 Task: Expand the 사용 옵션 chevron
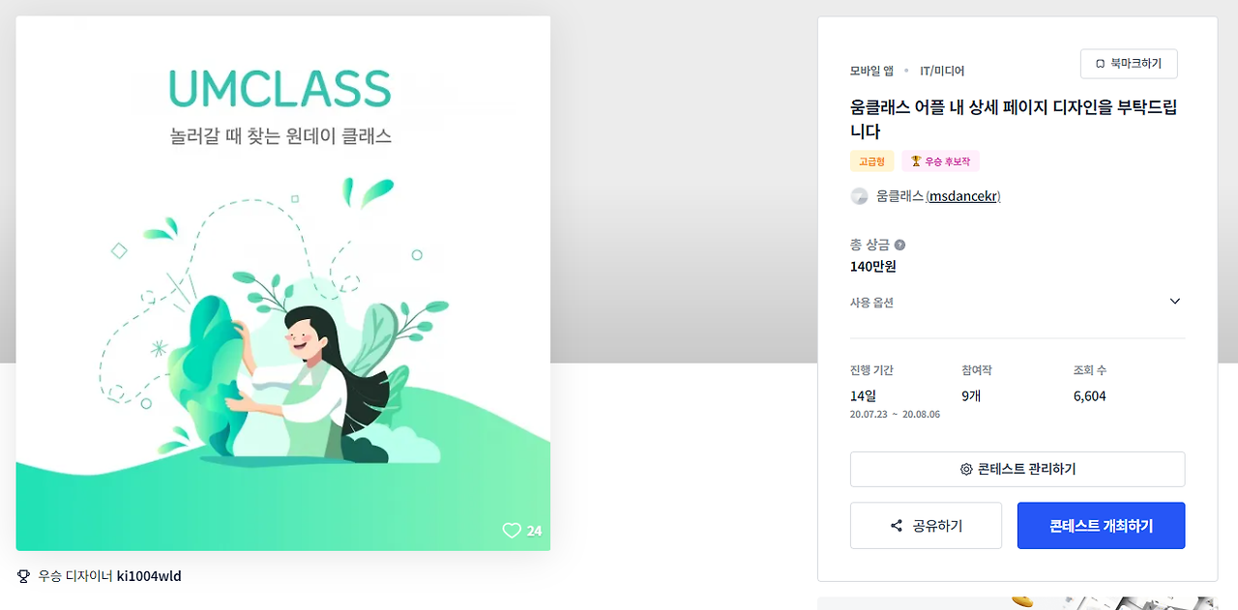tap(1175, 302)
